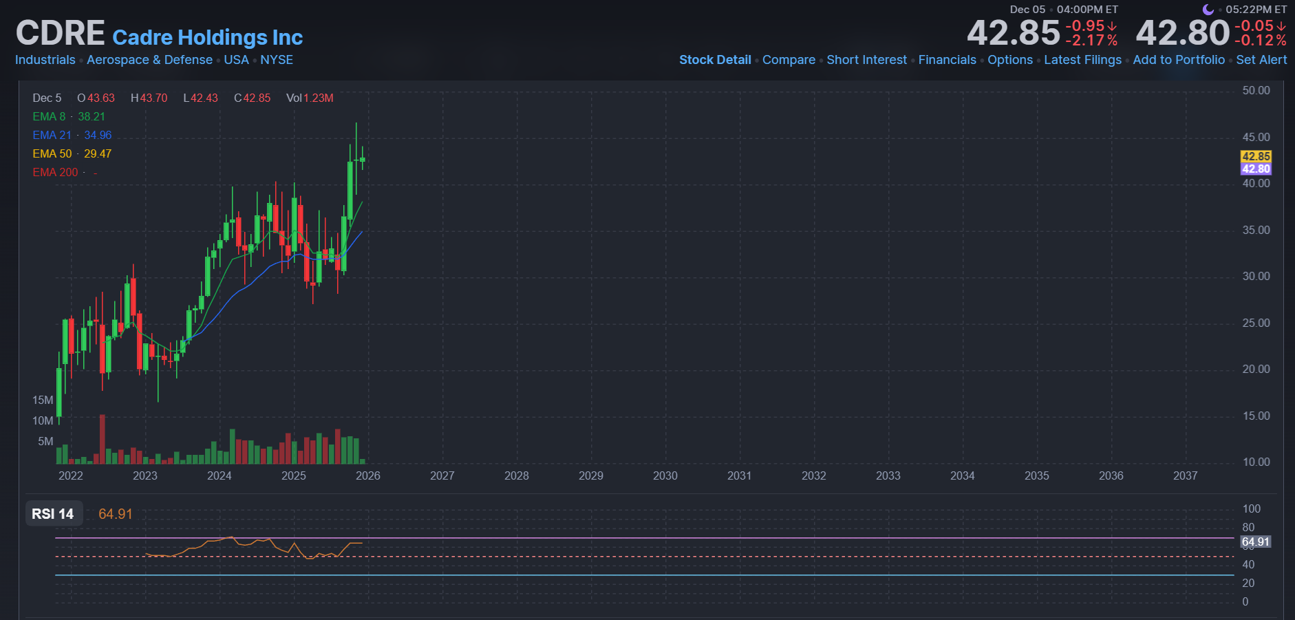
Task: Click the 10.00 price axis label
Action: click(x=1256, y=462)
